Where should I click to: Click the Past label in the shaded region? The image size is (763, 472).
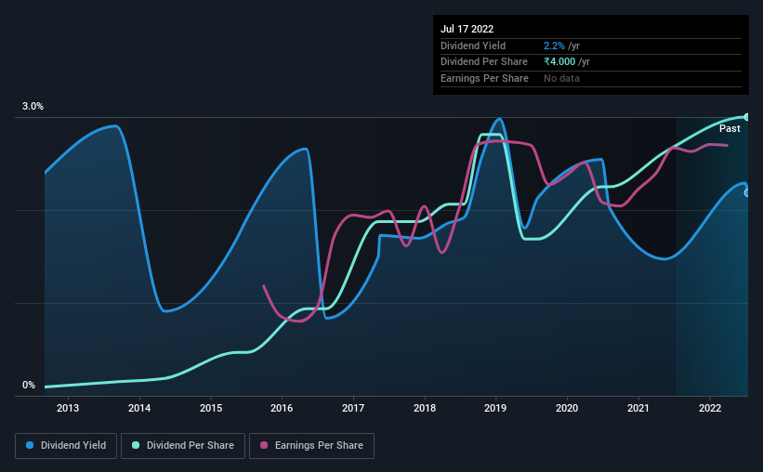(730, 128)
